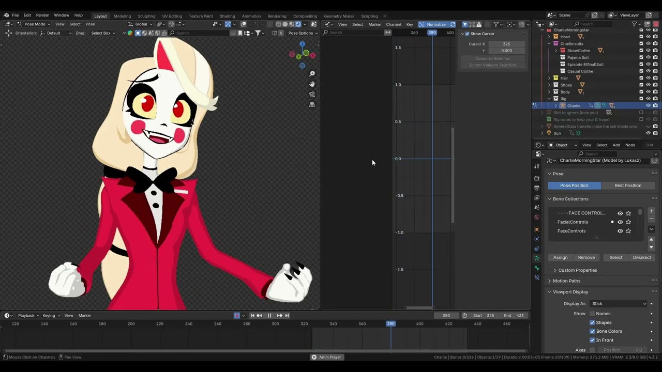Enable the Names display checkbox

click(x=592, y=314)
